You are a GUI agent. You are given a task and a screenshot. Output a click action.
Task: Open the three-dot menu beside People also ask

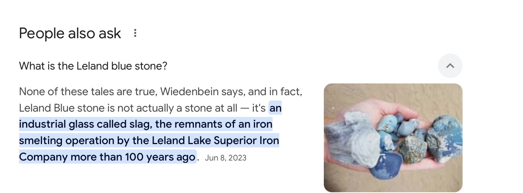[135, 33]
